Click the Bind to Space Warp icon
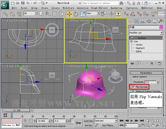 tap(19, 14)
